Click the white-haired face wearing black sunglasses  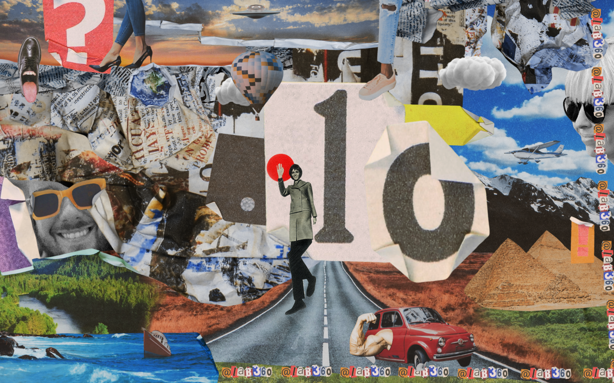[589, 114]
